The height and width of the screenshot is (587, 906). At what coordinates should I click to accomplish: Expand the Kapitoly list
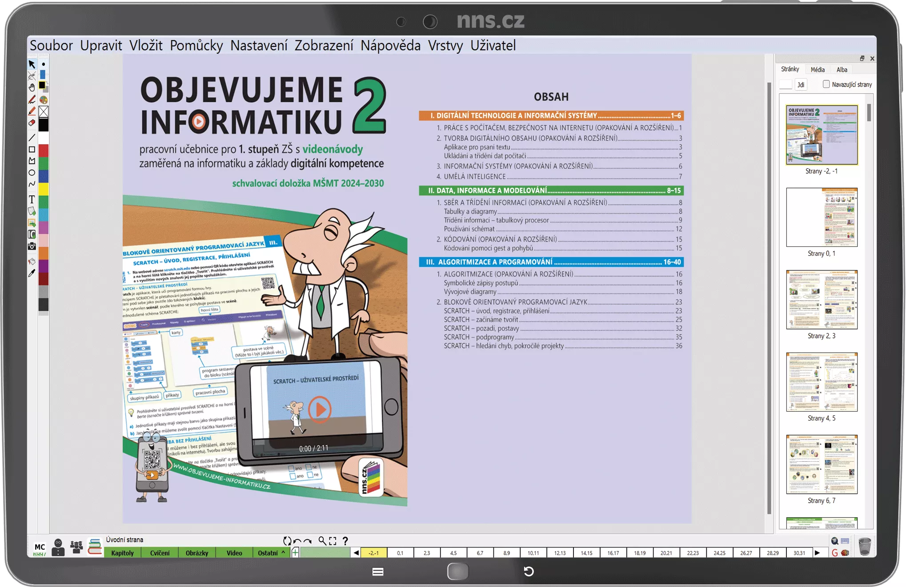tap(122, 553)
